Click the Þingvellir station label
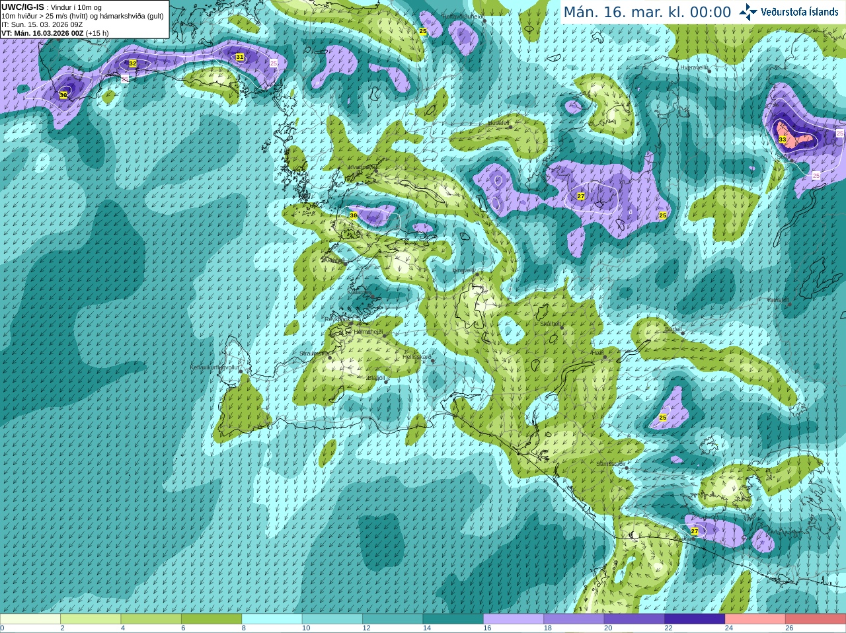Viewport: 846px width, 633px height. 464,270
